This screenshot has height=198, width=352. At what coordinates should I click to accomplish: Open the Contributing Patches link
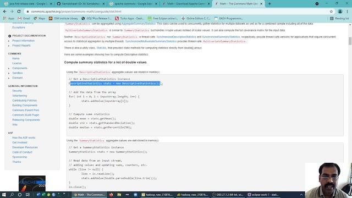(24, 101)
